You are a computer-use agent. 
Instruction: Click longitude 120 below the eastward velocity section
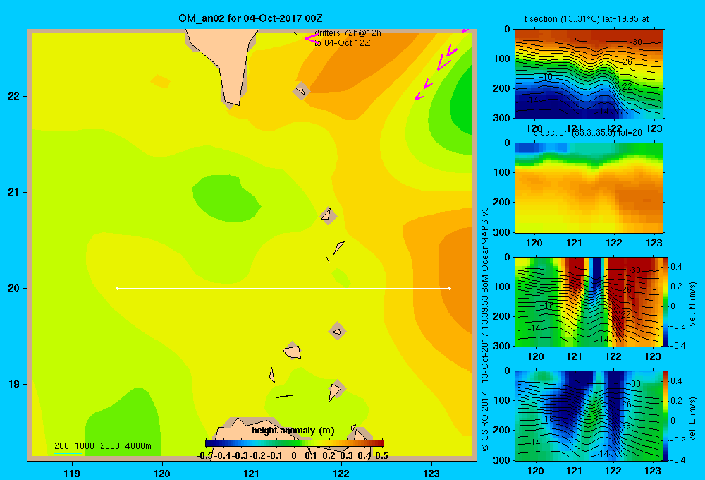tap(535, 471)
